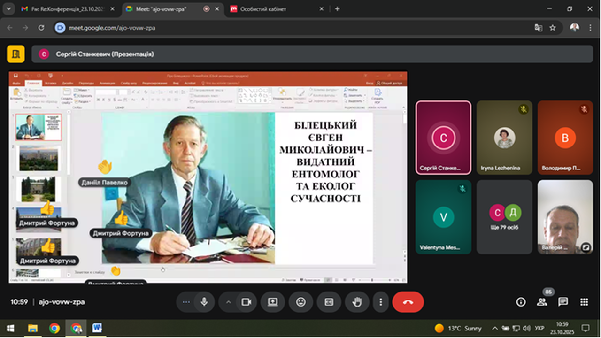Open the chat with everyone panel

pyautogui.click(x=563, y=302)
